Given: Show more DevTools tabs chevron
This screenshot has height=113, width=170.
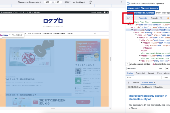Looking at the screenshot, I should (x=161, y=18).
